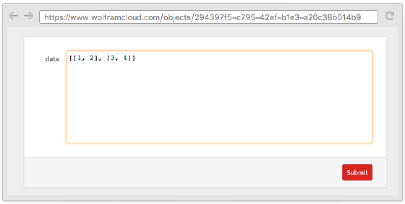This screenshot has width=405, height=204.
Task: Click the "objects" path segment in the URL
Action: coord(177,18)
